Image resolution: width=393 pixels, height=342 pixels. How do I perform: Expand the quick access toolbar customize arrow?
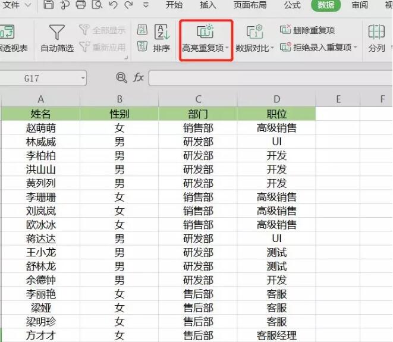click(146, 5)
